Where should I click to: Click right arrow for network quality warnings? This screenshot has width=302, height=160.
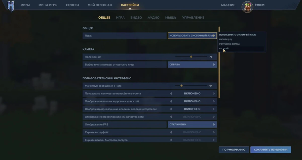(214, 117)
